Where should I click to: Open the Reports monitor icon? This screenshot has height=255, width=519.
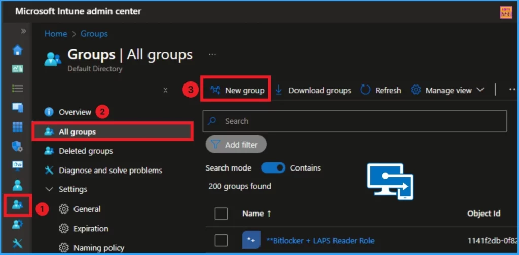17,165
